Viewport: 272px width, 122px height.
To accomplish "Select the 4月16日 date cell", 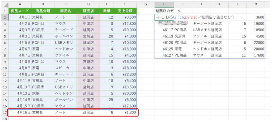I will (20, 112).
